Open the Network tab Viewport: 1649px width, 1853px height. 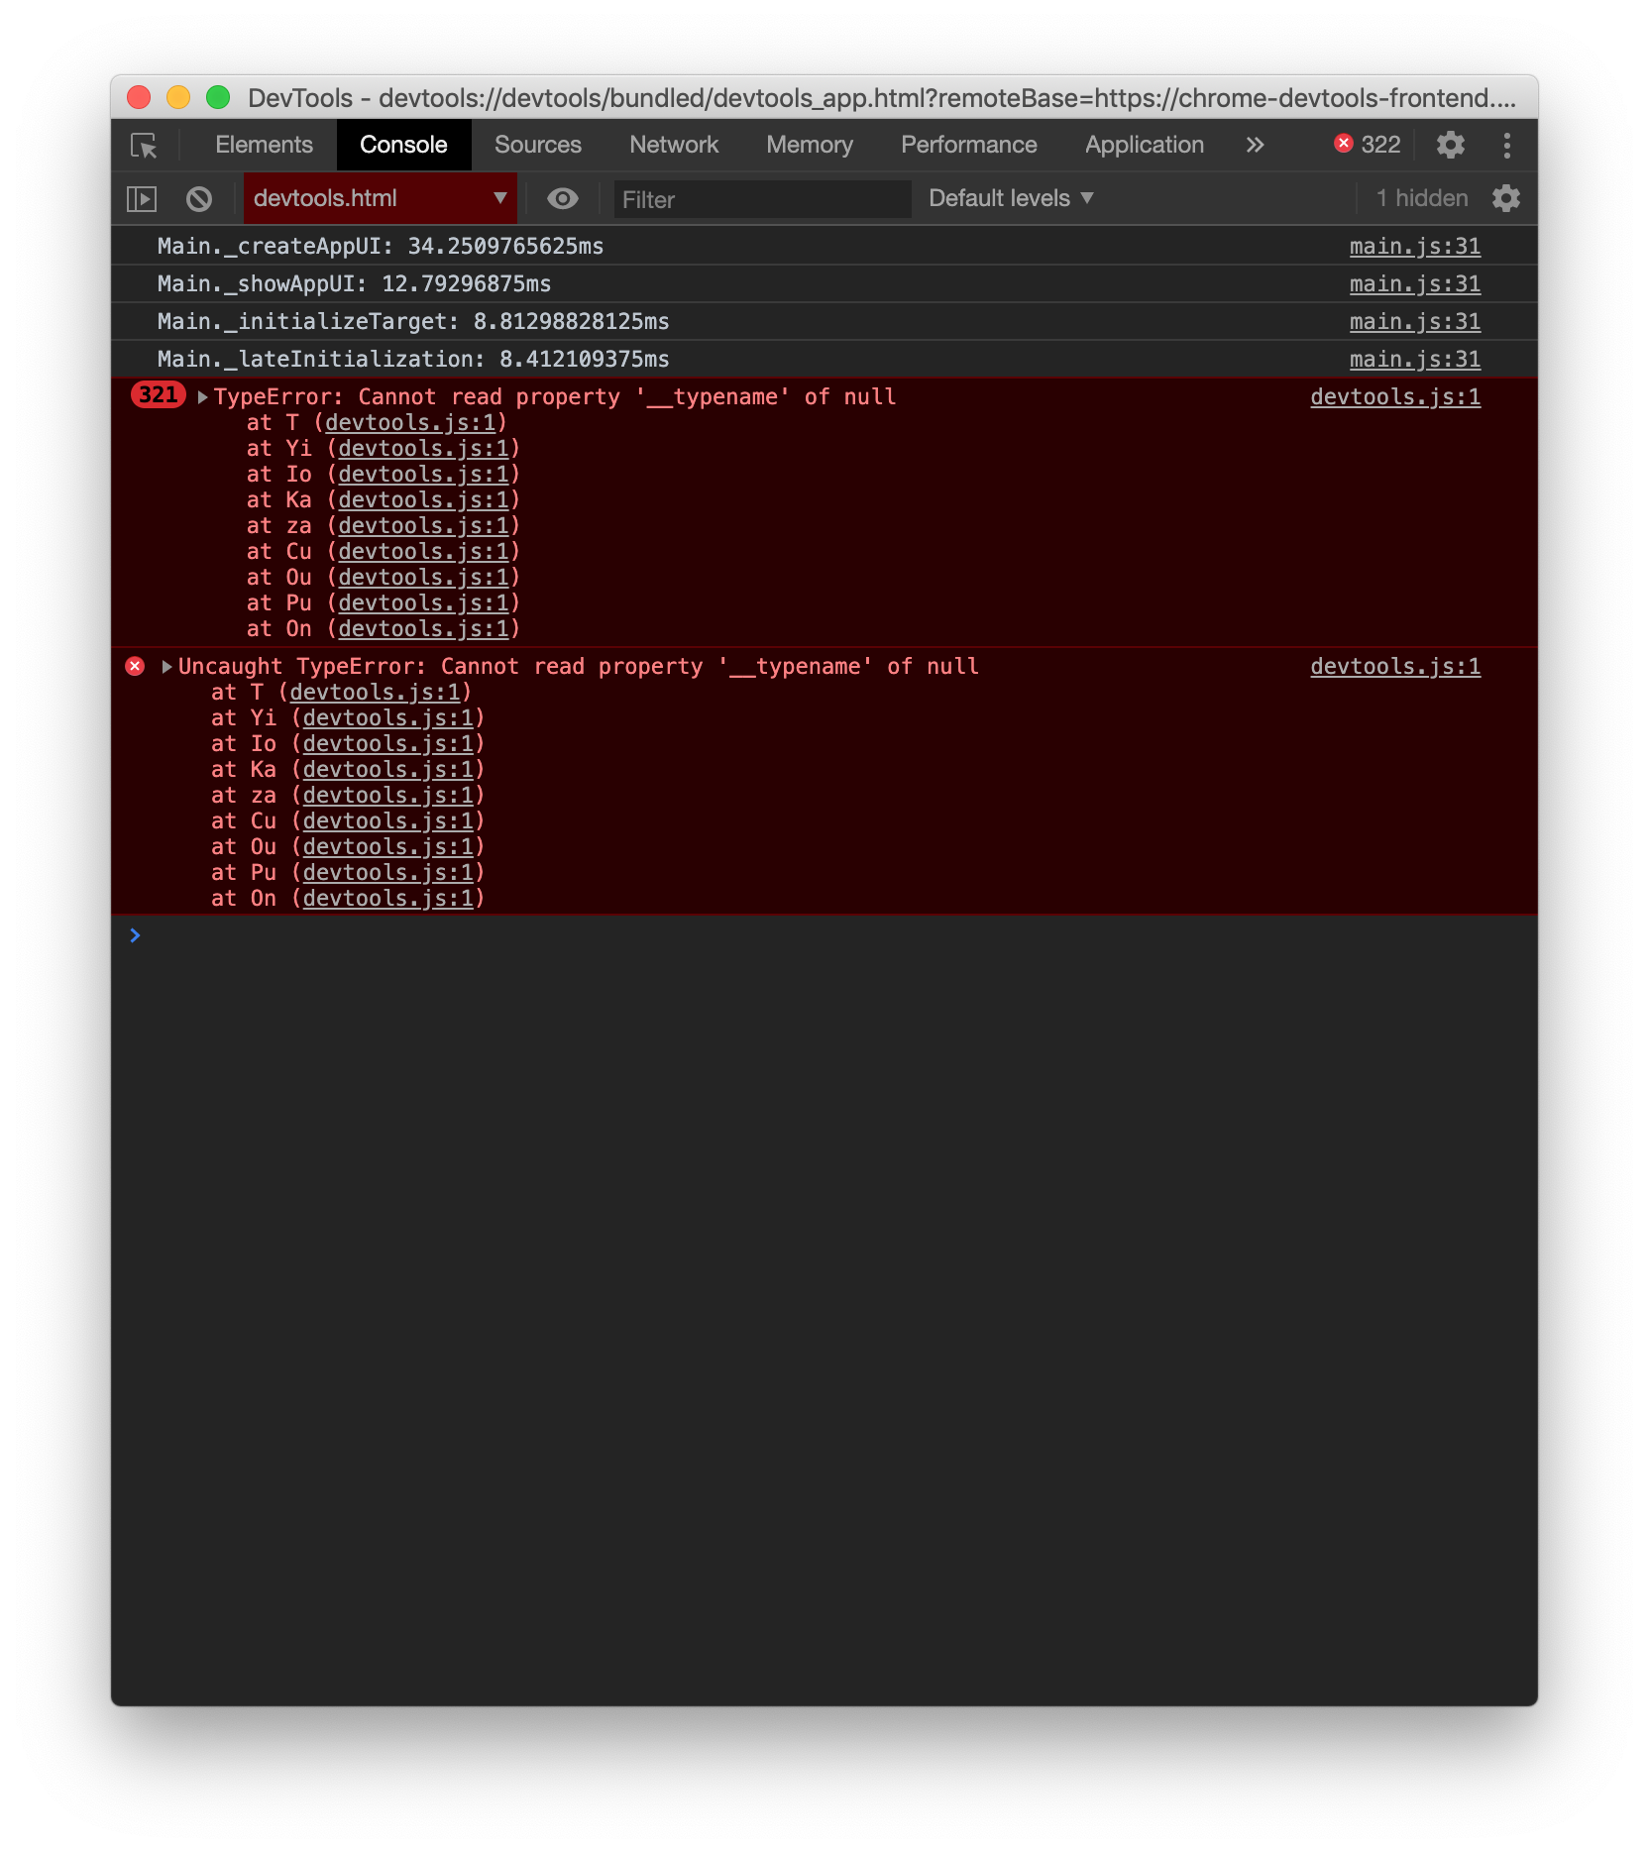[x=674, y=145]
